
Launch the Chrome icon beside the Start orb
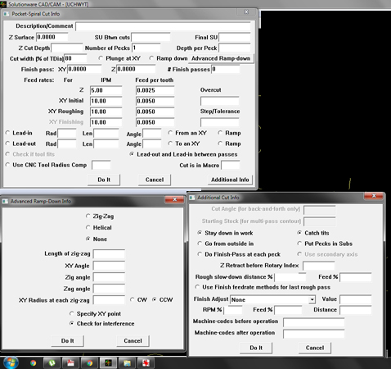[x=33, y=363]
